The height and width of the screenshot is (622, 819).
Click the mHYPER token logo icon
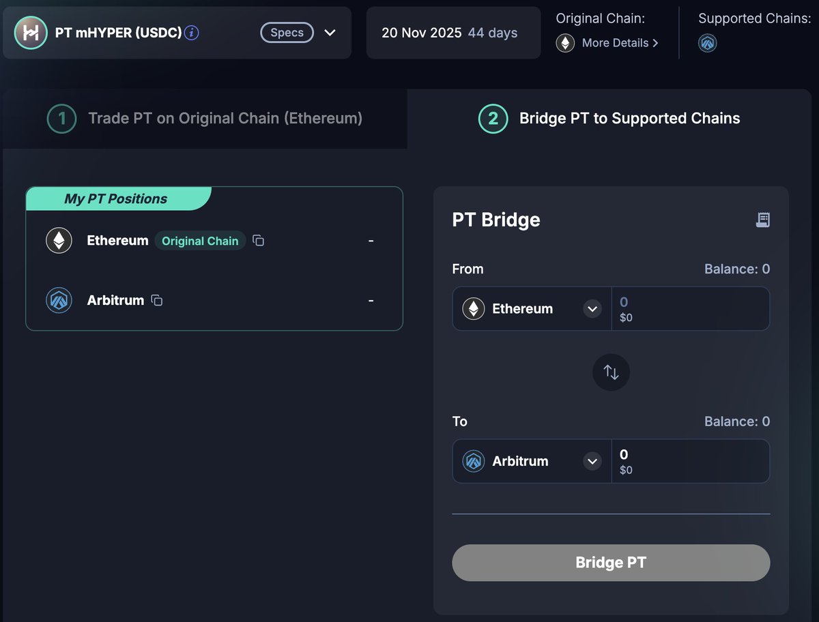click(x=31, y=33)
